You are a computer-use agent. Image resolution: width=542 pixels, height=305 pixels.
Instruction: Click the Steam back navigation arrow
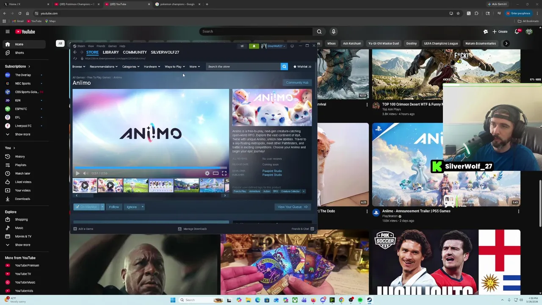(75, 52)
